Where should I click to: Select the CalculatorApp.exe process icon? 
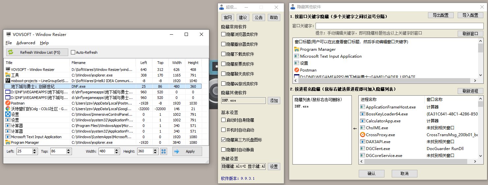(x=363, y=121)
